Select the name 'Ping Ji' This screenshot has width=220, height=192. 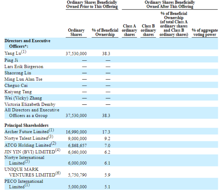click(11, 60)
